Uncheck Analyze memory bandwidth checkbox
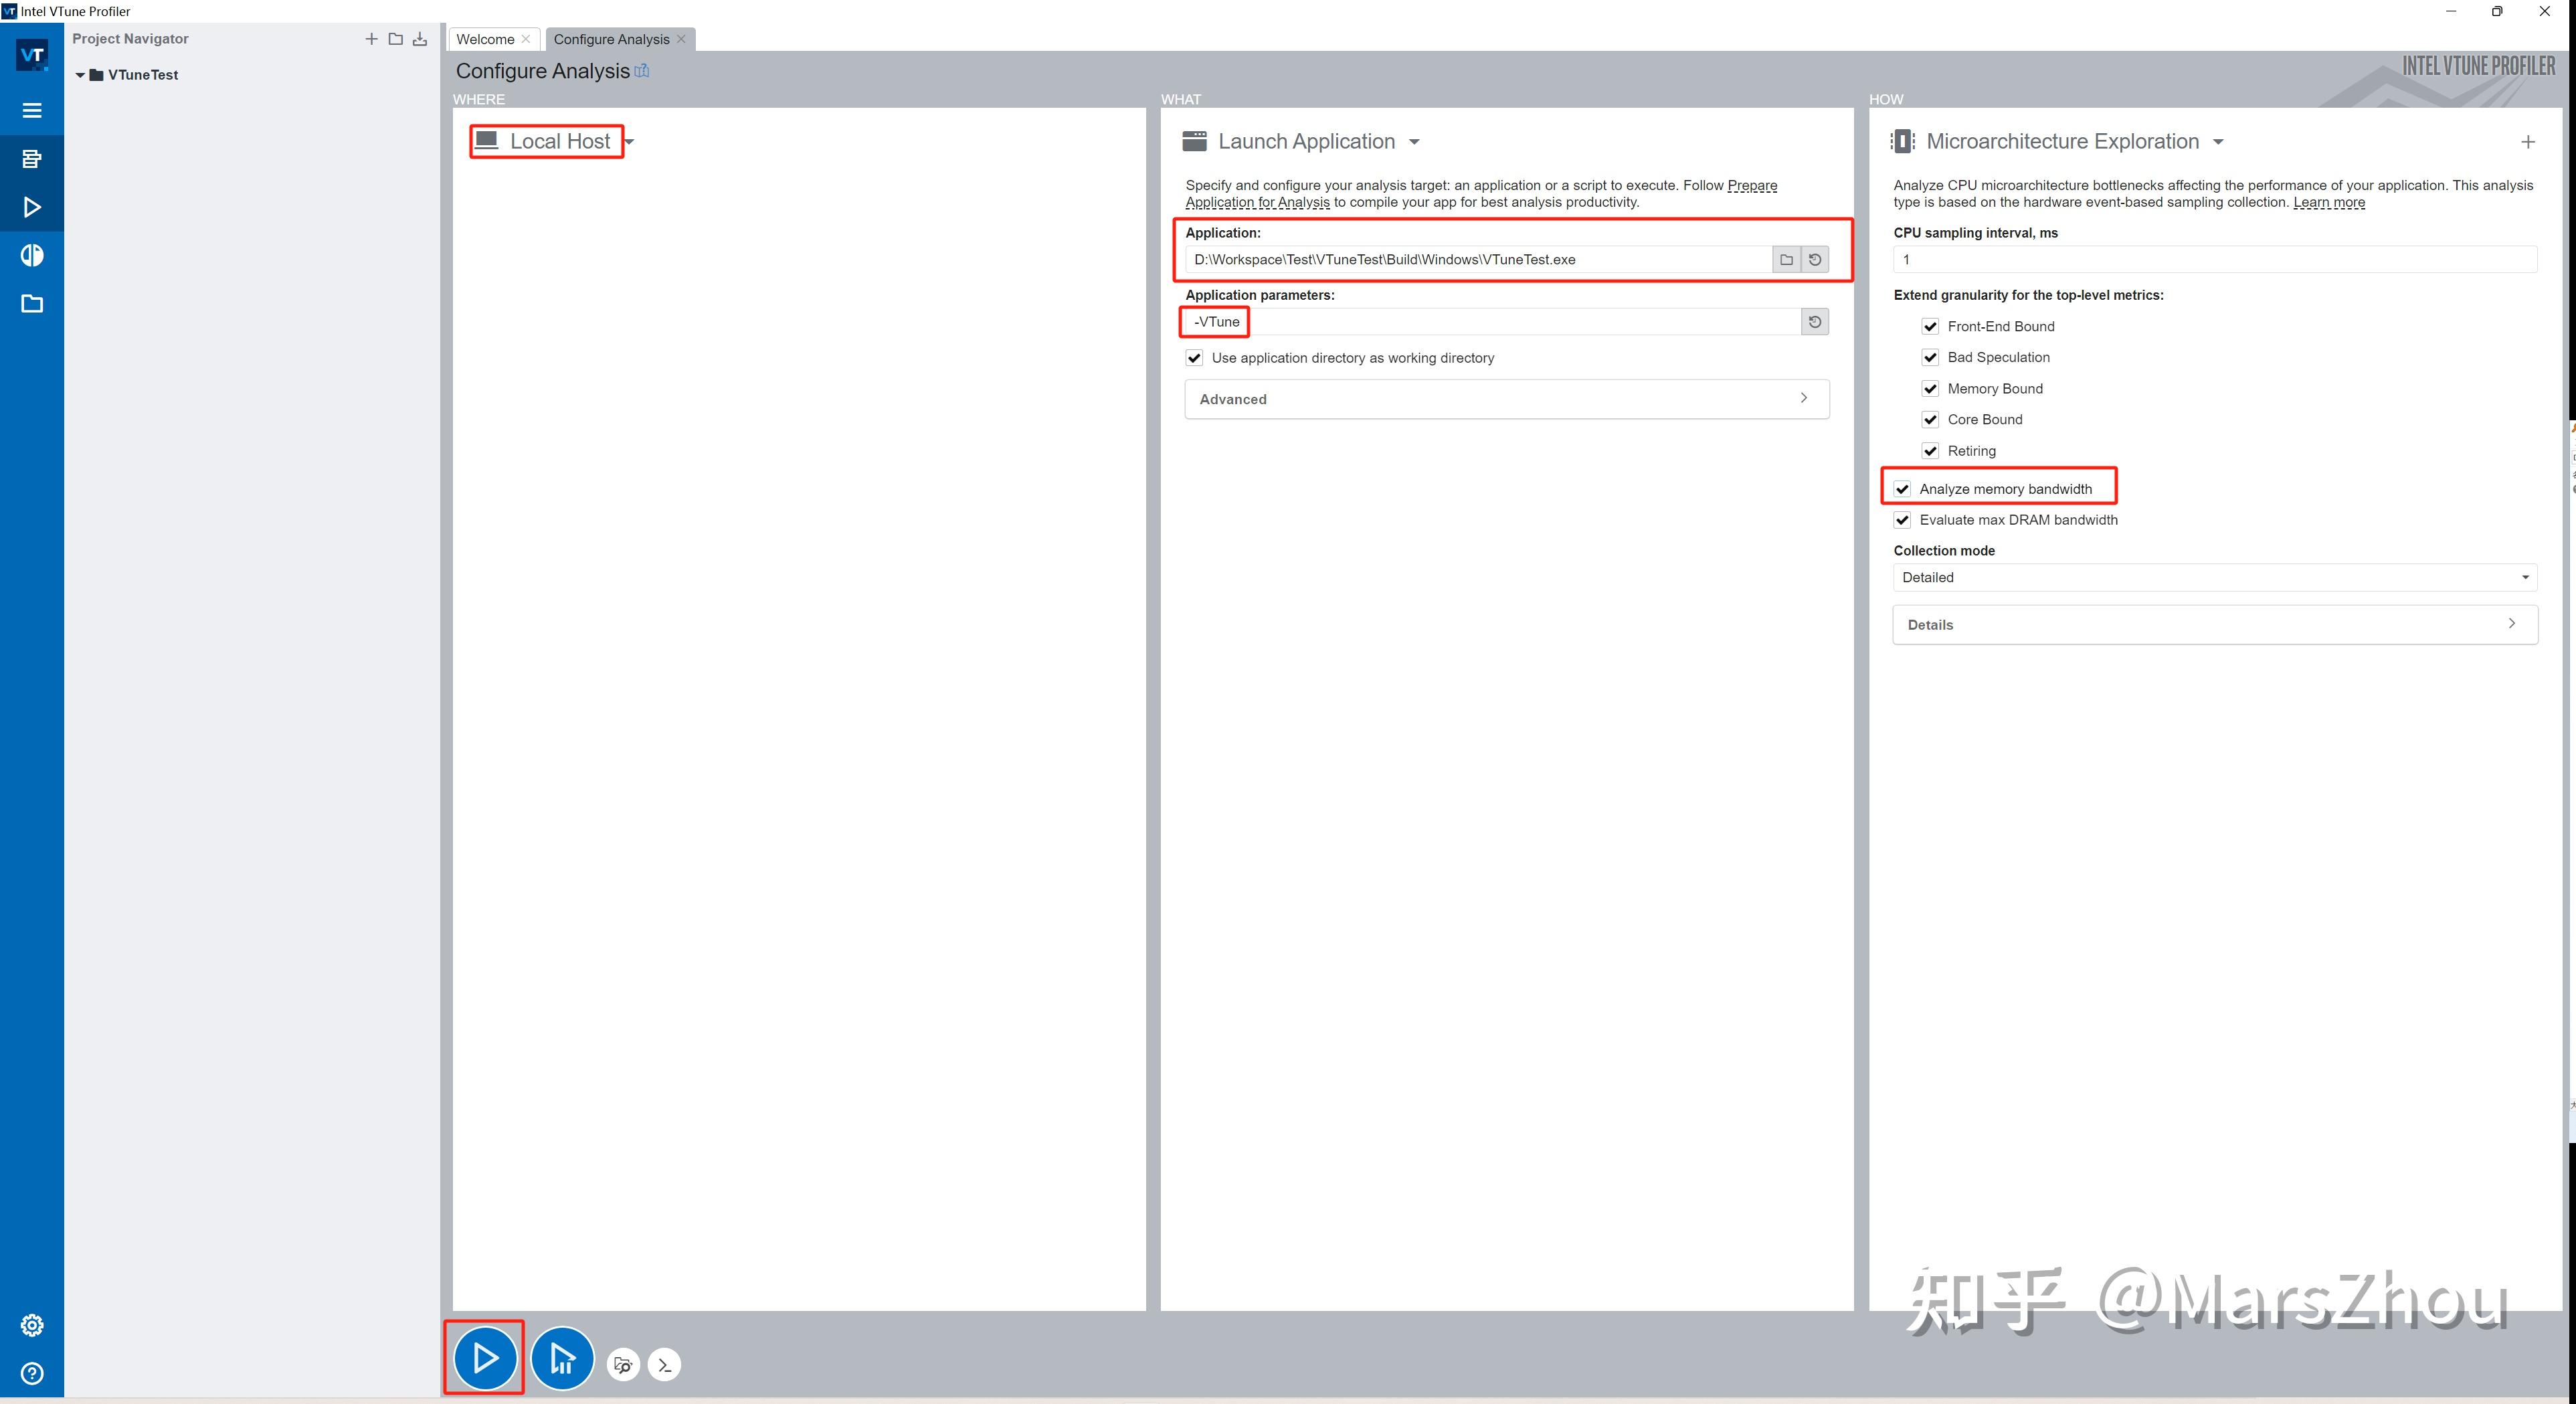This screenshot has width=2576, height=1404. coord(1902,489)
